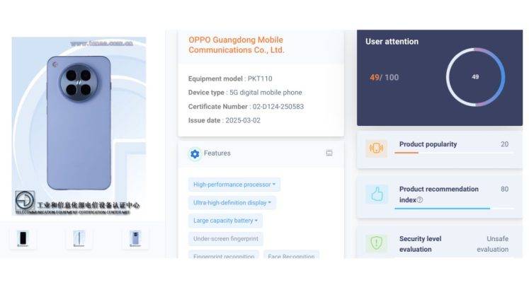
Task: Open the OPPO Guangdong Mobile Communications link
Action: click(x=237, y=45)
